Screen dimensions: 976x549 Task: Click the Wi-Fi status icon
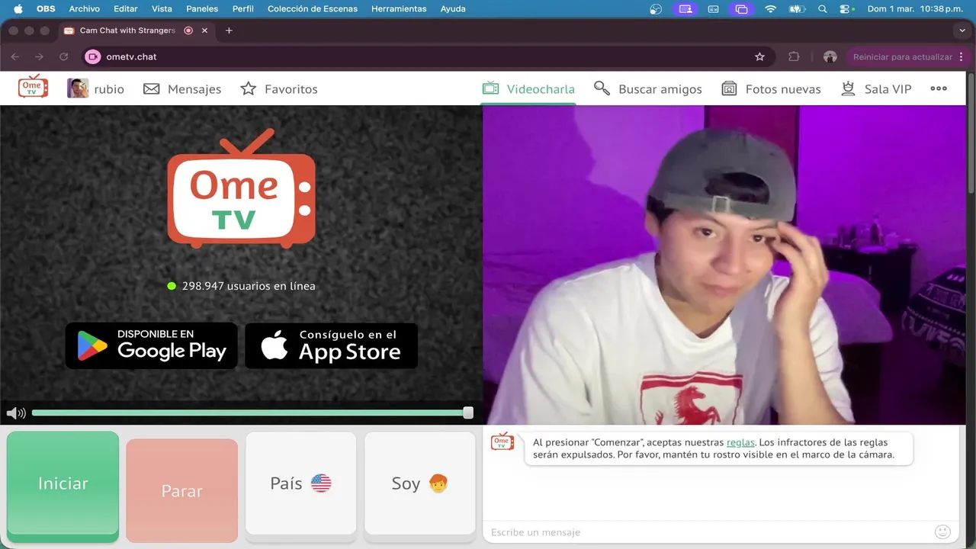(x=770, y=9)
